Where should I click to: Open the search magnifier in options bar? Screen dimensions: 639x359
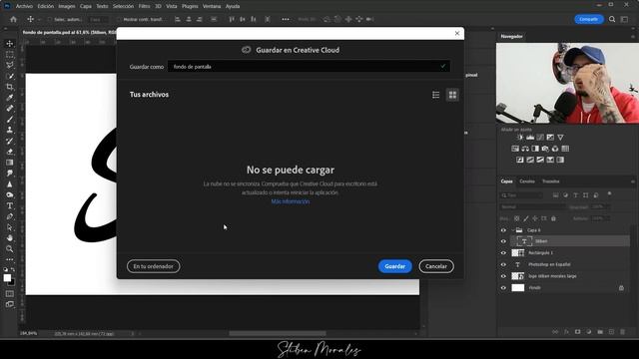612,19
